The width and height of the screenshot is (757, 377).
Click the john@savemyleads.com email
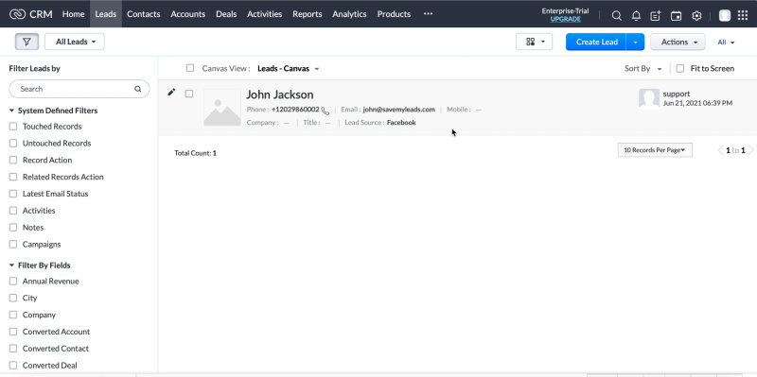tap(398, 110)
